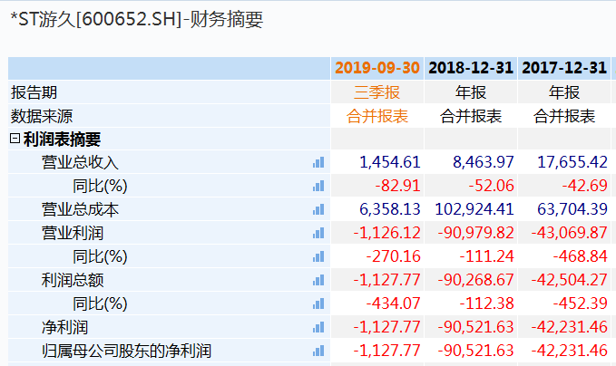
Task: Open chart icon for first 同比(%) row under 营业总收入
Action: 318,186
